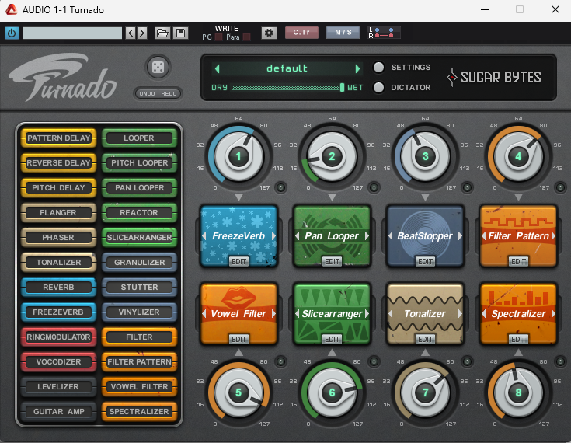Image resolution: width=571 pixels, height=443 pixels.
Task: Open the preset folder icon
Action: (162, 33)
